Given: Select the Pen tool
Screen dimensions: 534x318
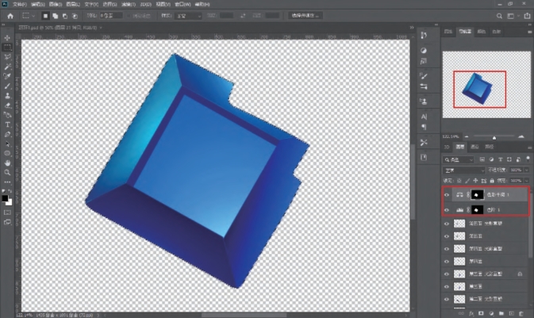Looking at the screenshot, I should (x=7, y=135).
